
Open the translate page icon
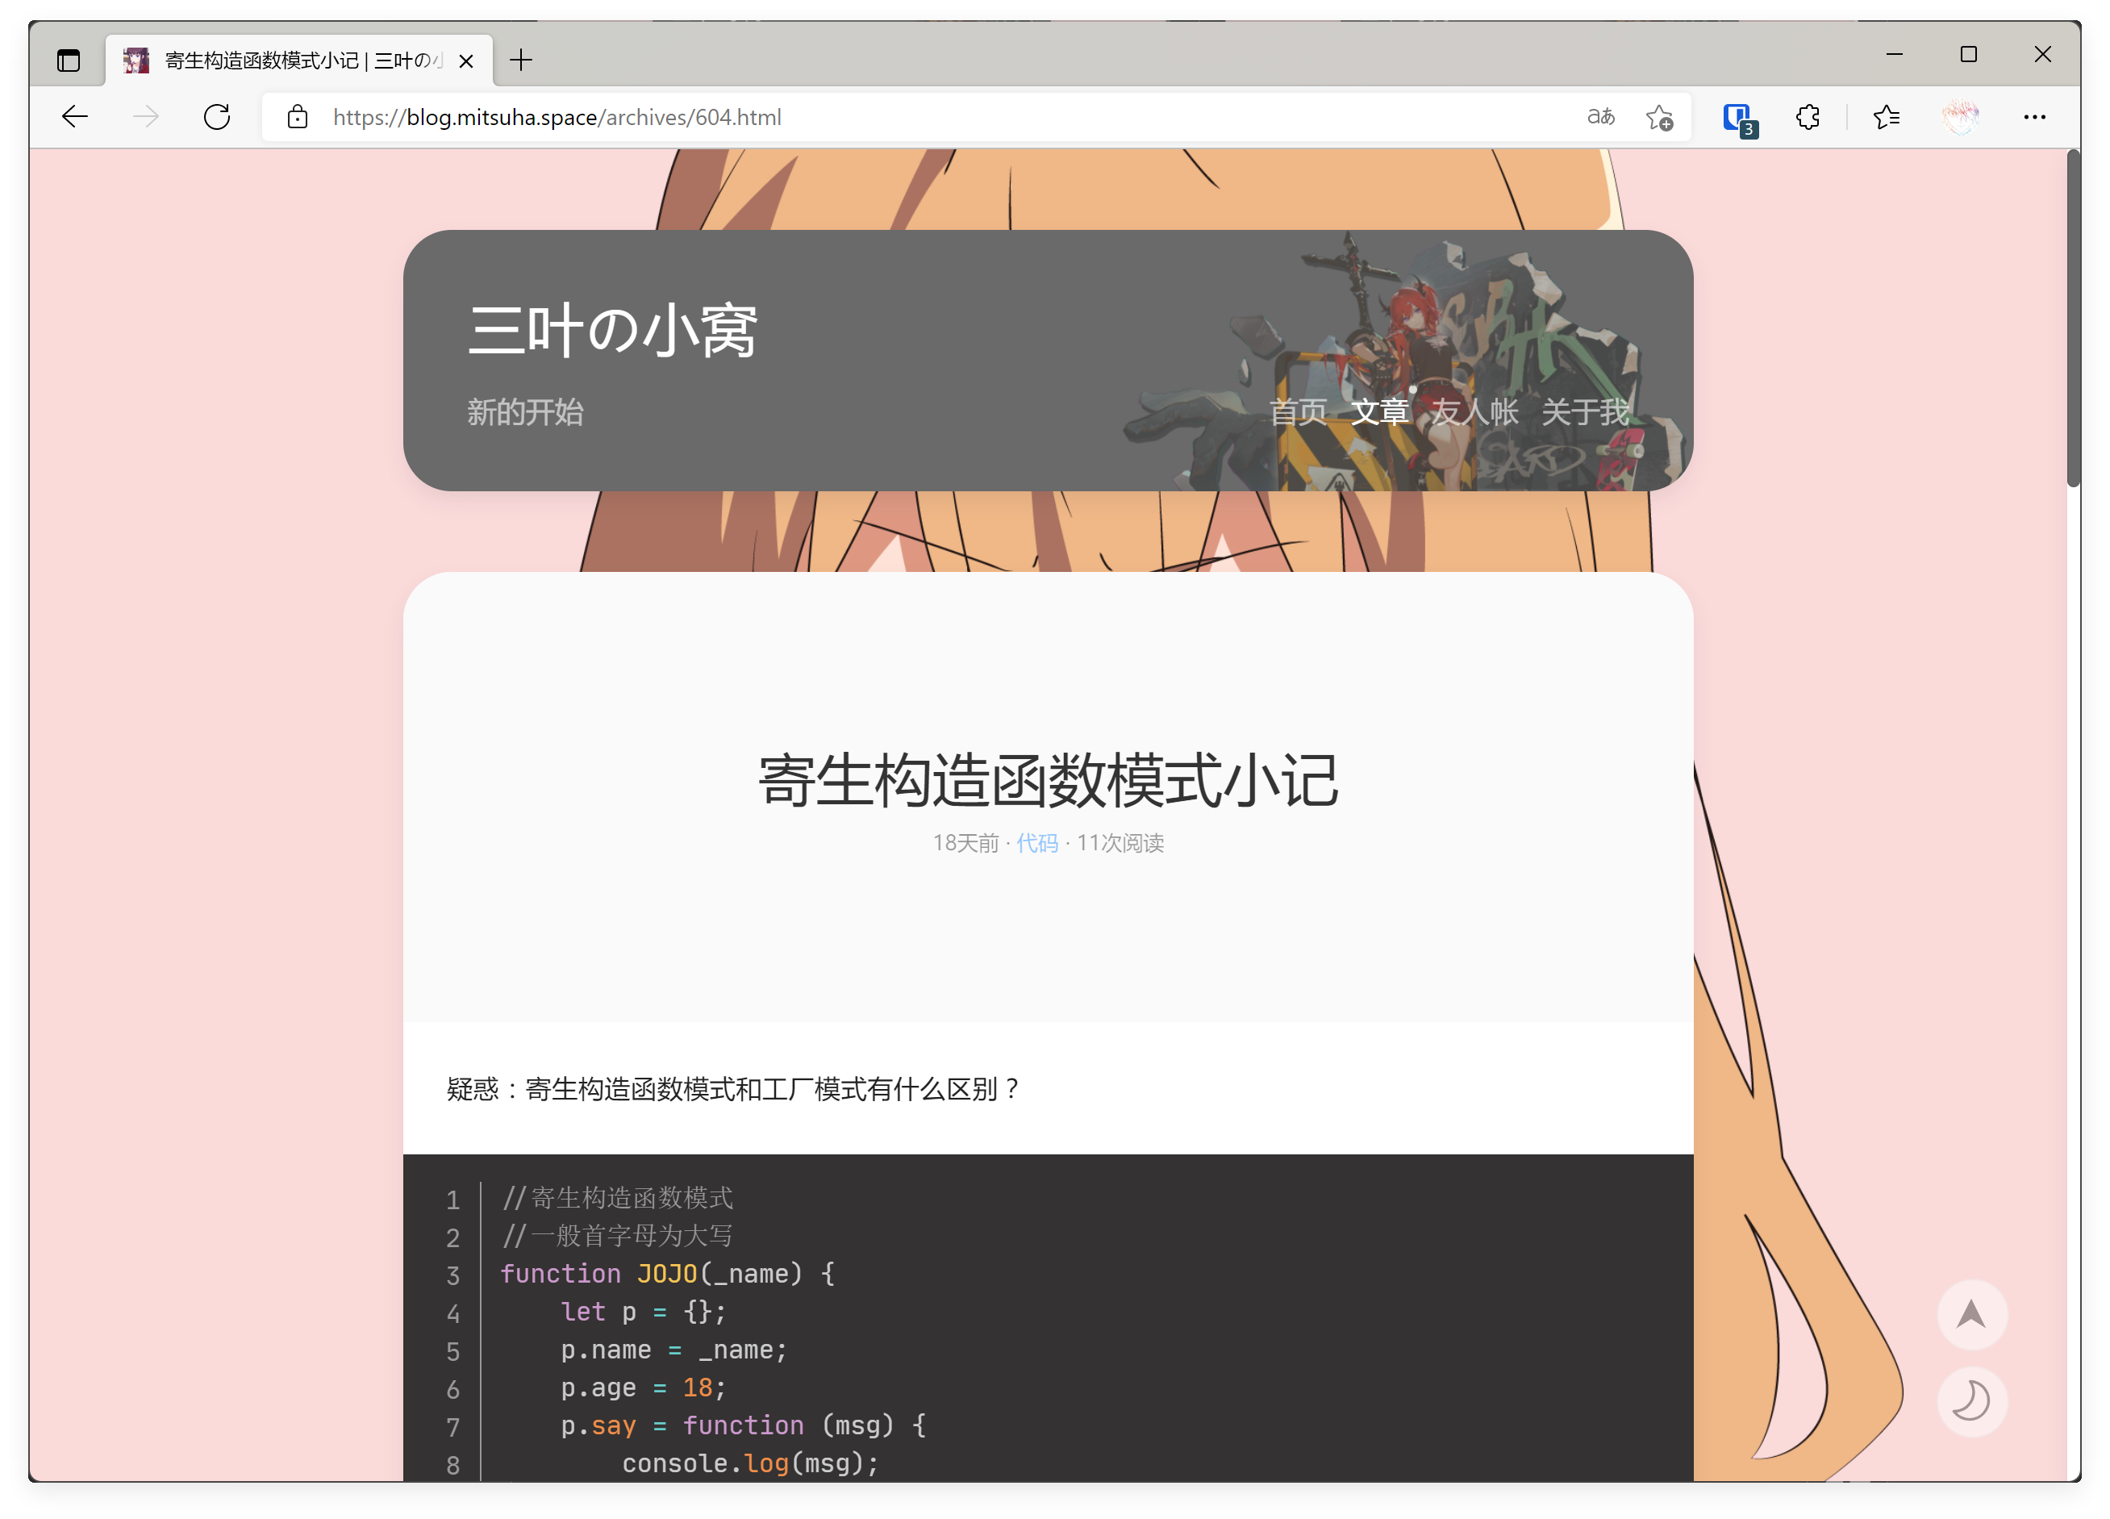[1600, 117]
